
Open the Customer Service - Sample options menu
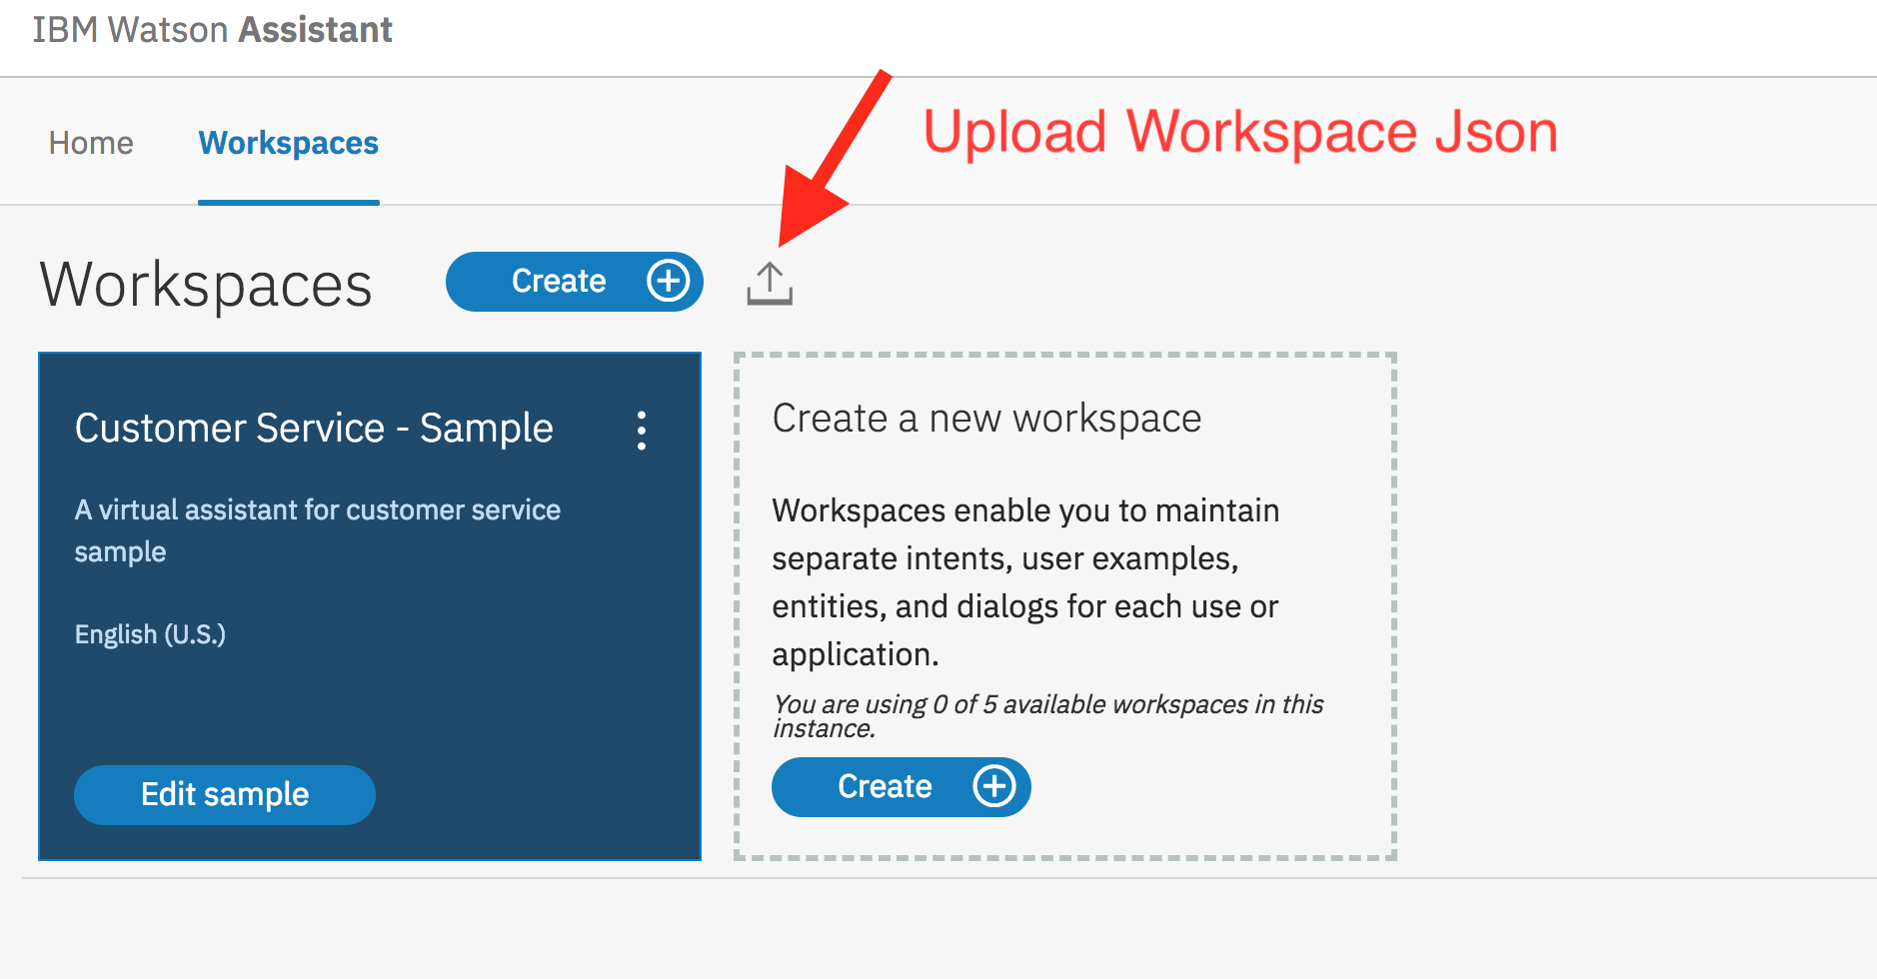coord(642,431)
